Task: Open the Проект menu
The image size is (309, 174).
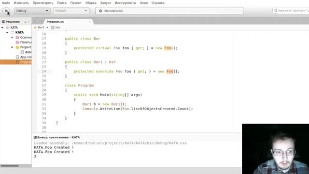Action: coord(76,3)
